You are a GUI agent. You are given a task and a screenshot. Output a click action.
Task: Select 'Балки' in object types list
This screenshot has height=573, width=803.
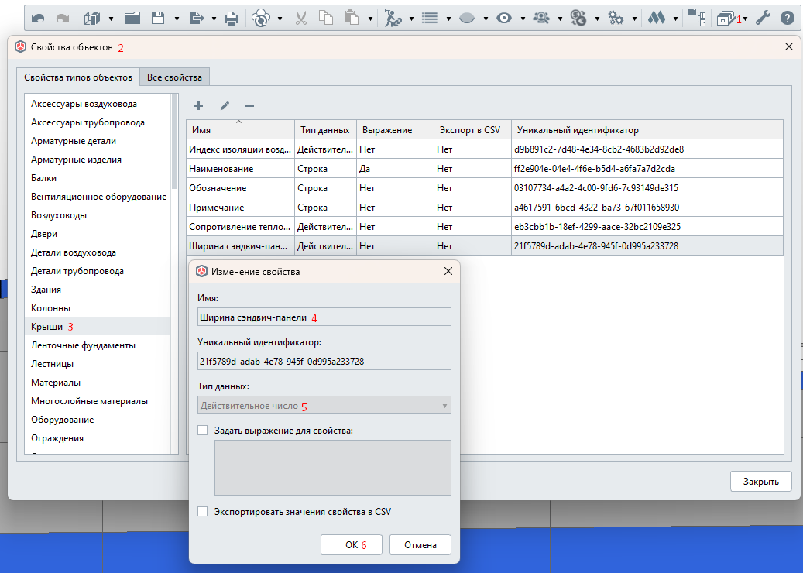tap(98, 177)
